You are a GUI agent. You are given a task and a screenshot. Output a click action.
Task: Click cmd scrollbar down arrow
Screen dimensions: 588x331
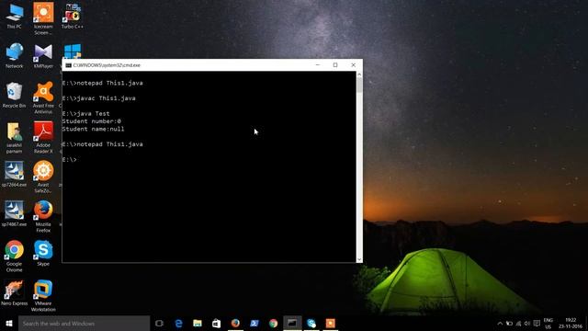[359, 259]
